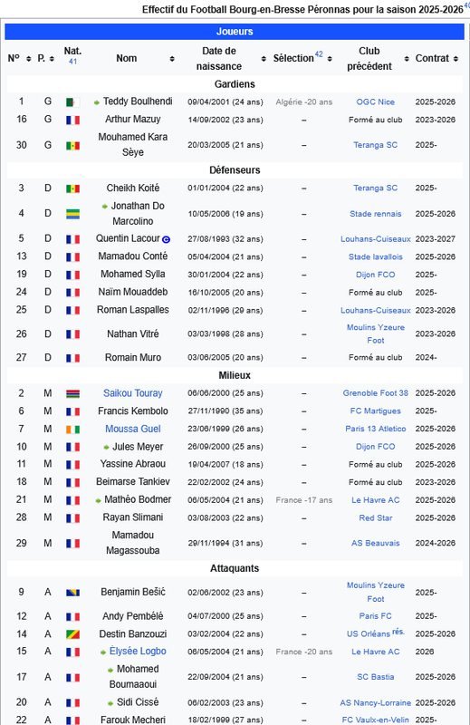The height and width of the screenshot is (725, 470).
Task: Click the Gambian flag beside Saikou Touray
Action: click(72, 393)
